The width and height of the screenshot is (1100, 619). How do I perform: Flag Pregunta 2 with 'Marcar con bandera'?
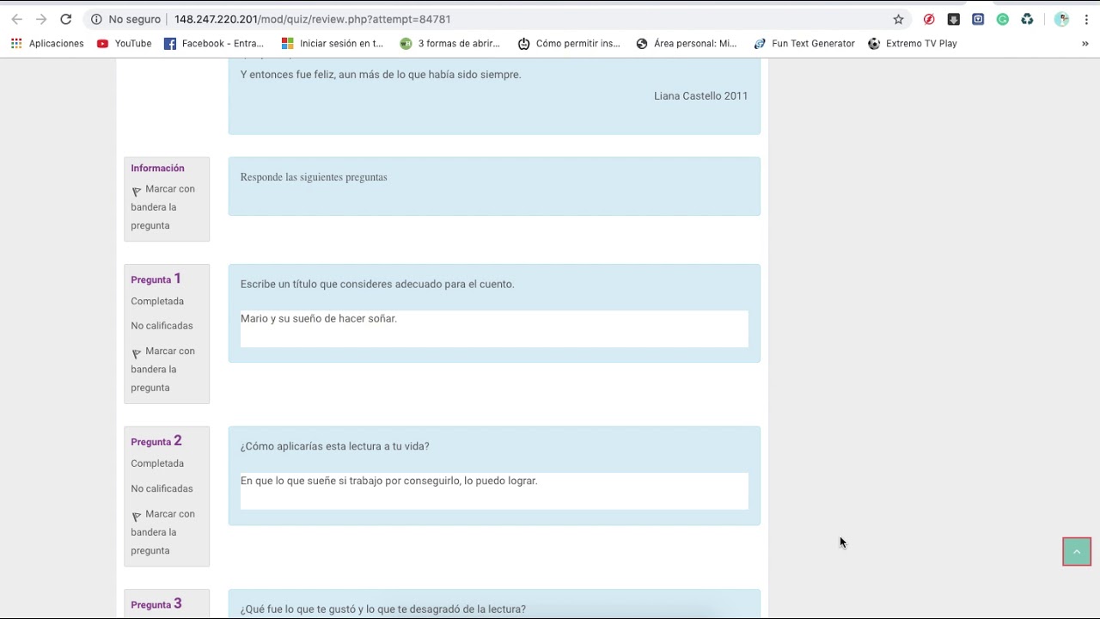[162, 532]
